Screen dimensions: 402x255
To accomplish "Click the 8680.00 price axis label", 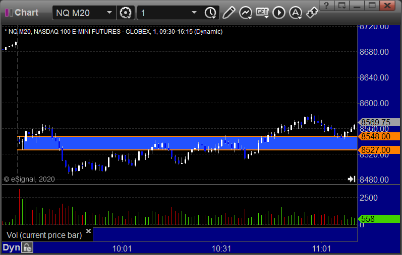I will (x=374, y=52).
